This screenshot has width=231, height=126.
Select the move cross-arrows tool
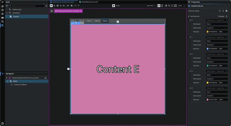tap(61, 6)
